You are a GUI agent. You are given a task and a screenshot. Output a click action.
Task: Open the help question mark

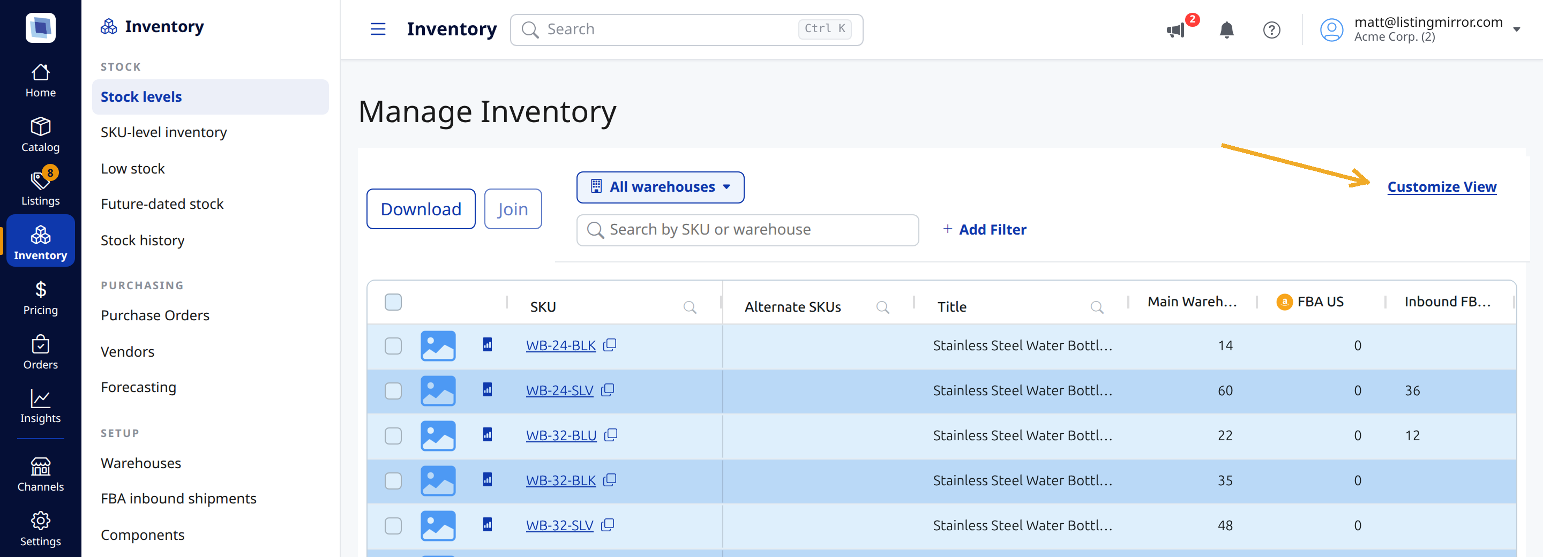point(1272,30)
